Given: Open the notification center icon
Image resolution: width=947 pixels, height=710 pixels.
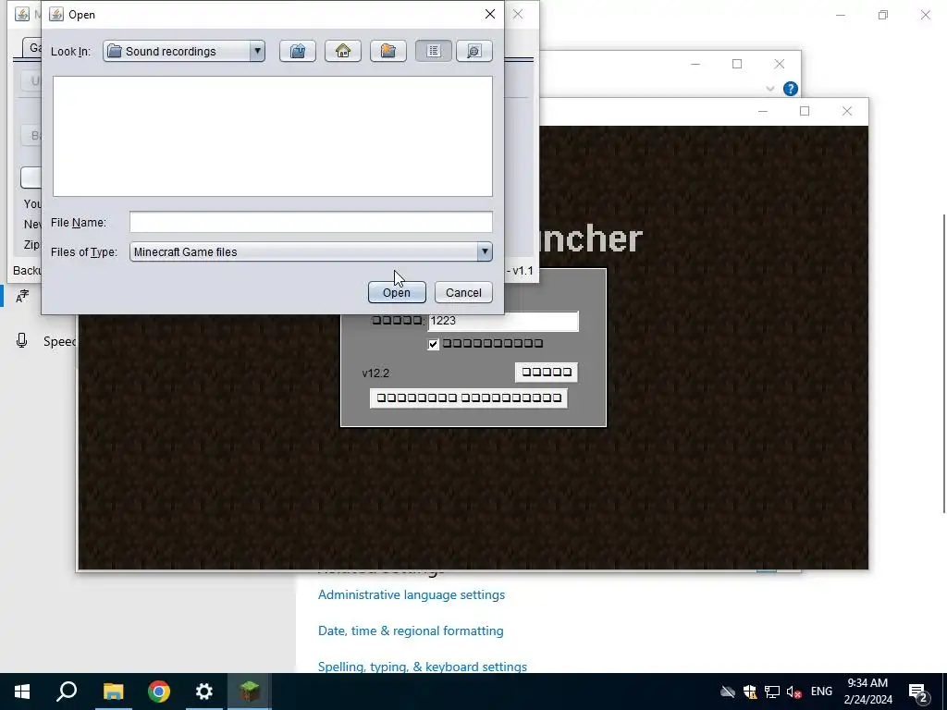Looking at the screenshot, I should [918, 692].
